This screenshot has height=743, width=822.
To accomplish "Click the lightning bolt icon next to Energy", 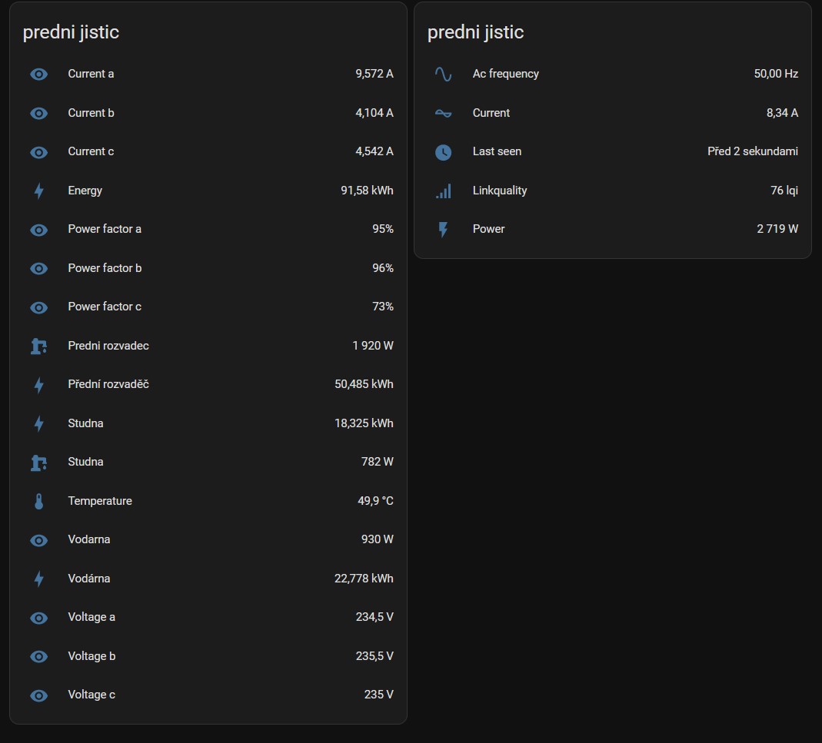I will 39,191.
